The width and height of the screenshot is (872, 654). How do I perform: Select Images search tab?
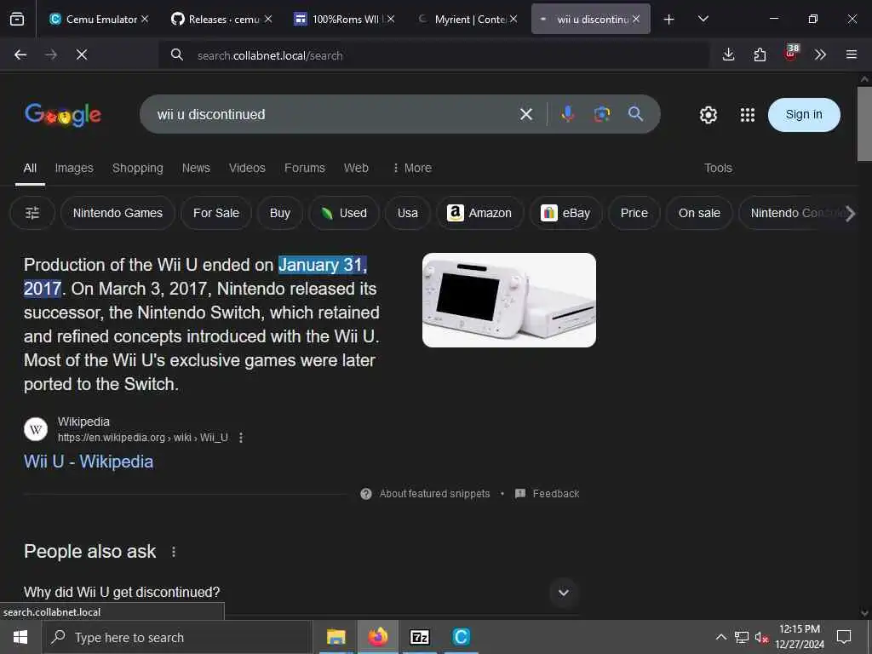[x=74, y=168]
